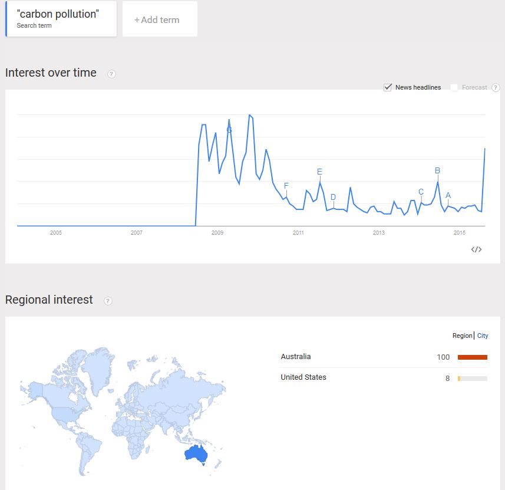
Task: Open news headline marker E
Action: point(319,172)
